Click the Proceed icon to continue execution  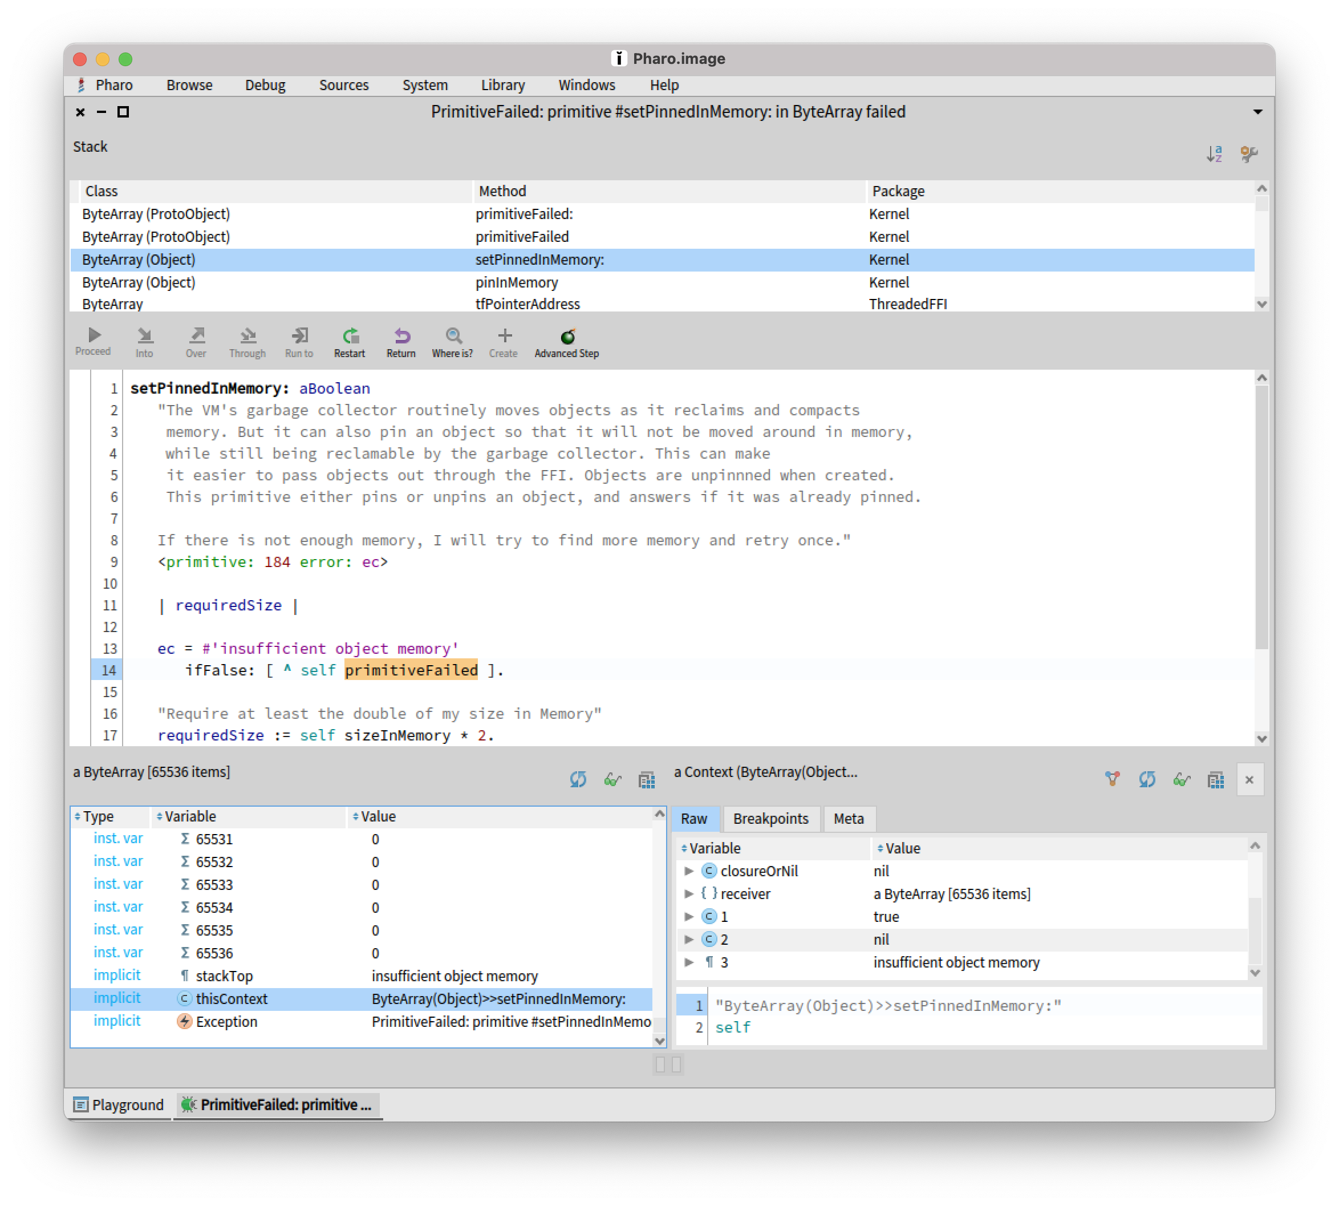pyautogui.click(x=94, y=335)
